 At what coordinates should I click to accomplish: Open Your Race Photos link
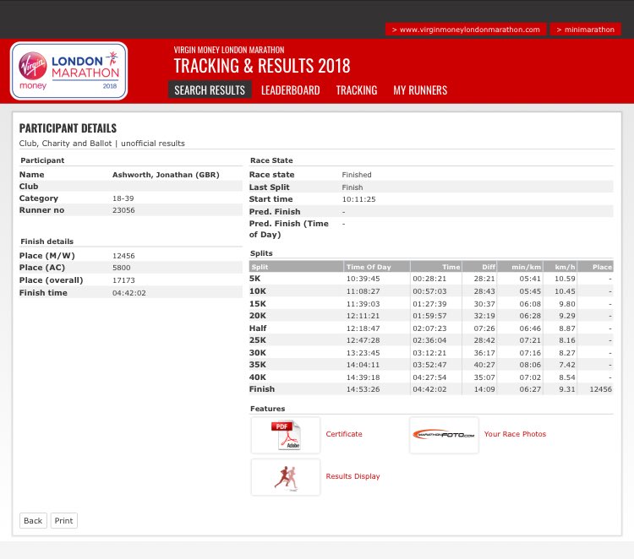[x=515, y=434]
